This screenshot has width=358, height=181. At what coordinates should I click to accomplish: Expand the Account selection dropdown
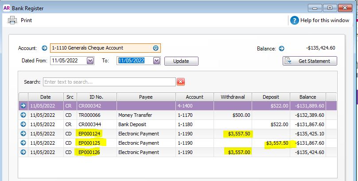pos(156,48)
